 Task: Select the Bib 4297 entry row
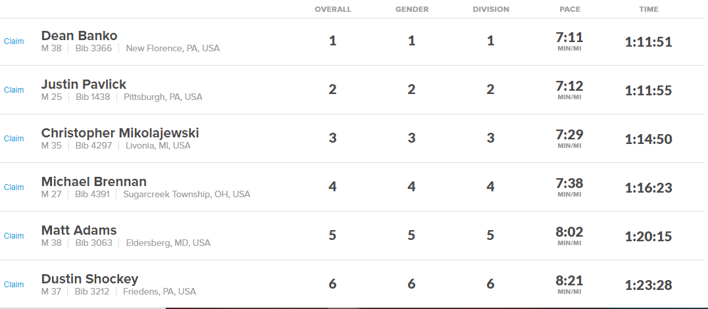(352, 139)
